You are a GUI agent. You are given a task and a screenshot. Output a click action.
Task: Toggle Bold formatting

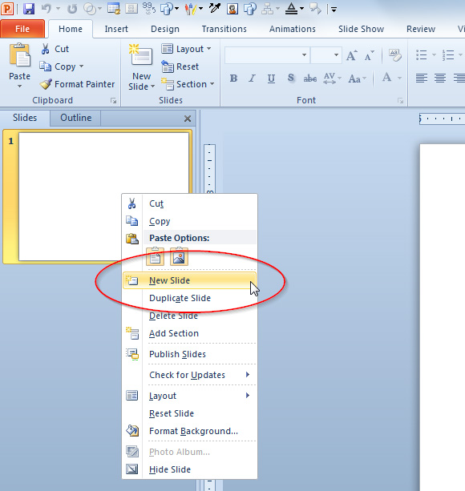pyautogui.click(x=233, y=78)
